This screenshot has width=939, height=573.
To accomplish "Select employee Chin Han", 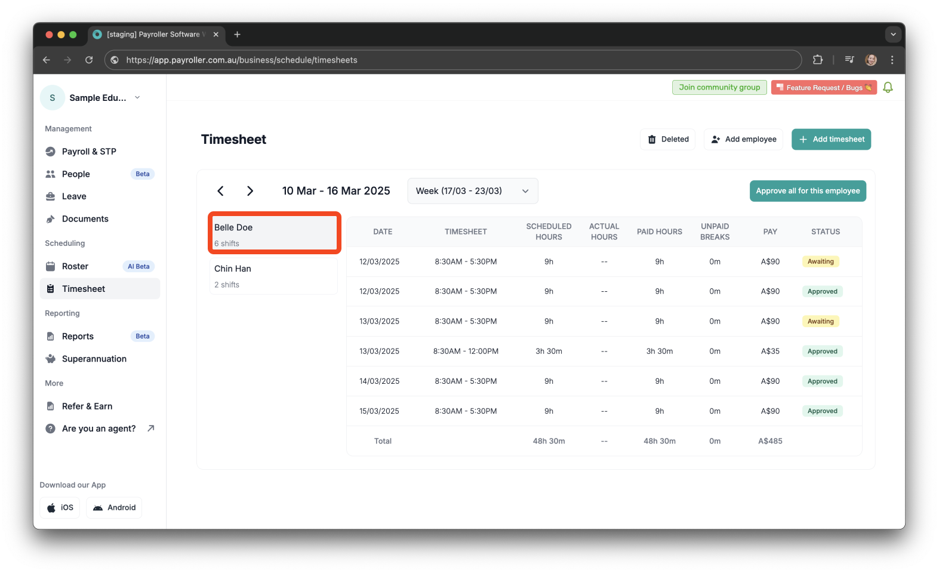I will pos(273,276).
